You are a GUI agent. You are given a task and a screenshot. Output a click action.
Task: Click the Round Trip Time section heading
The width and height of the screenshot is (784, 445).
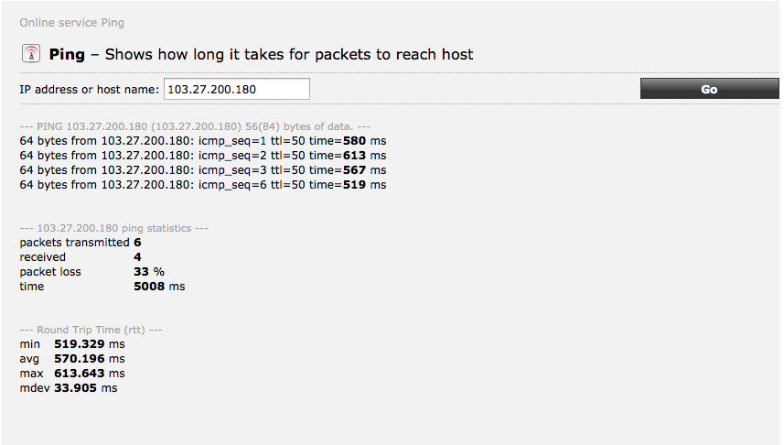(x=91, y=329)
